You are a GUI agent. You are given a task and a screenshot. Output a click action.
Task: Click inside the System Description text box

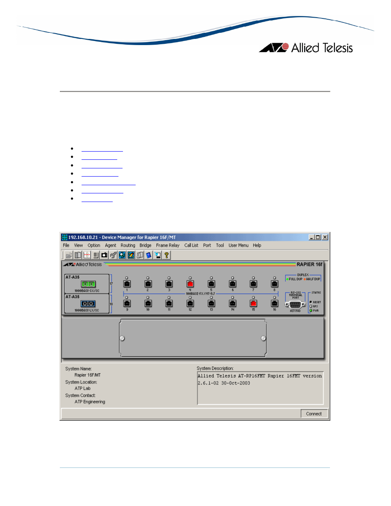click(x=260, y=388)
